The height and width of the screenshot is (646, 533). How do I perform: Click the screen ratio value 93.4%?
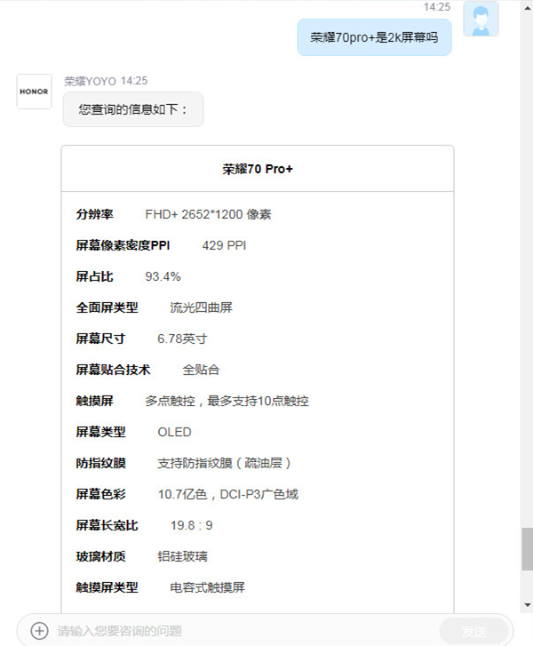pyautogui.click(x=163, y=276)
